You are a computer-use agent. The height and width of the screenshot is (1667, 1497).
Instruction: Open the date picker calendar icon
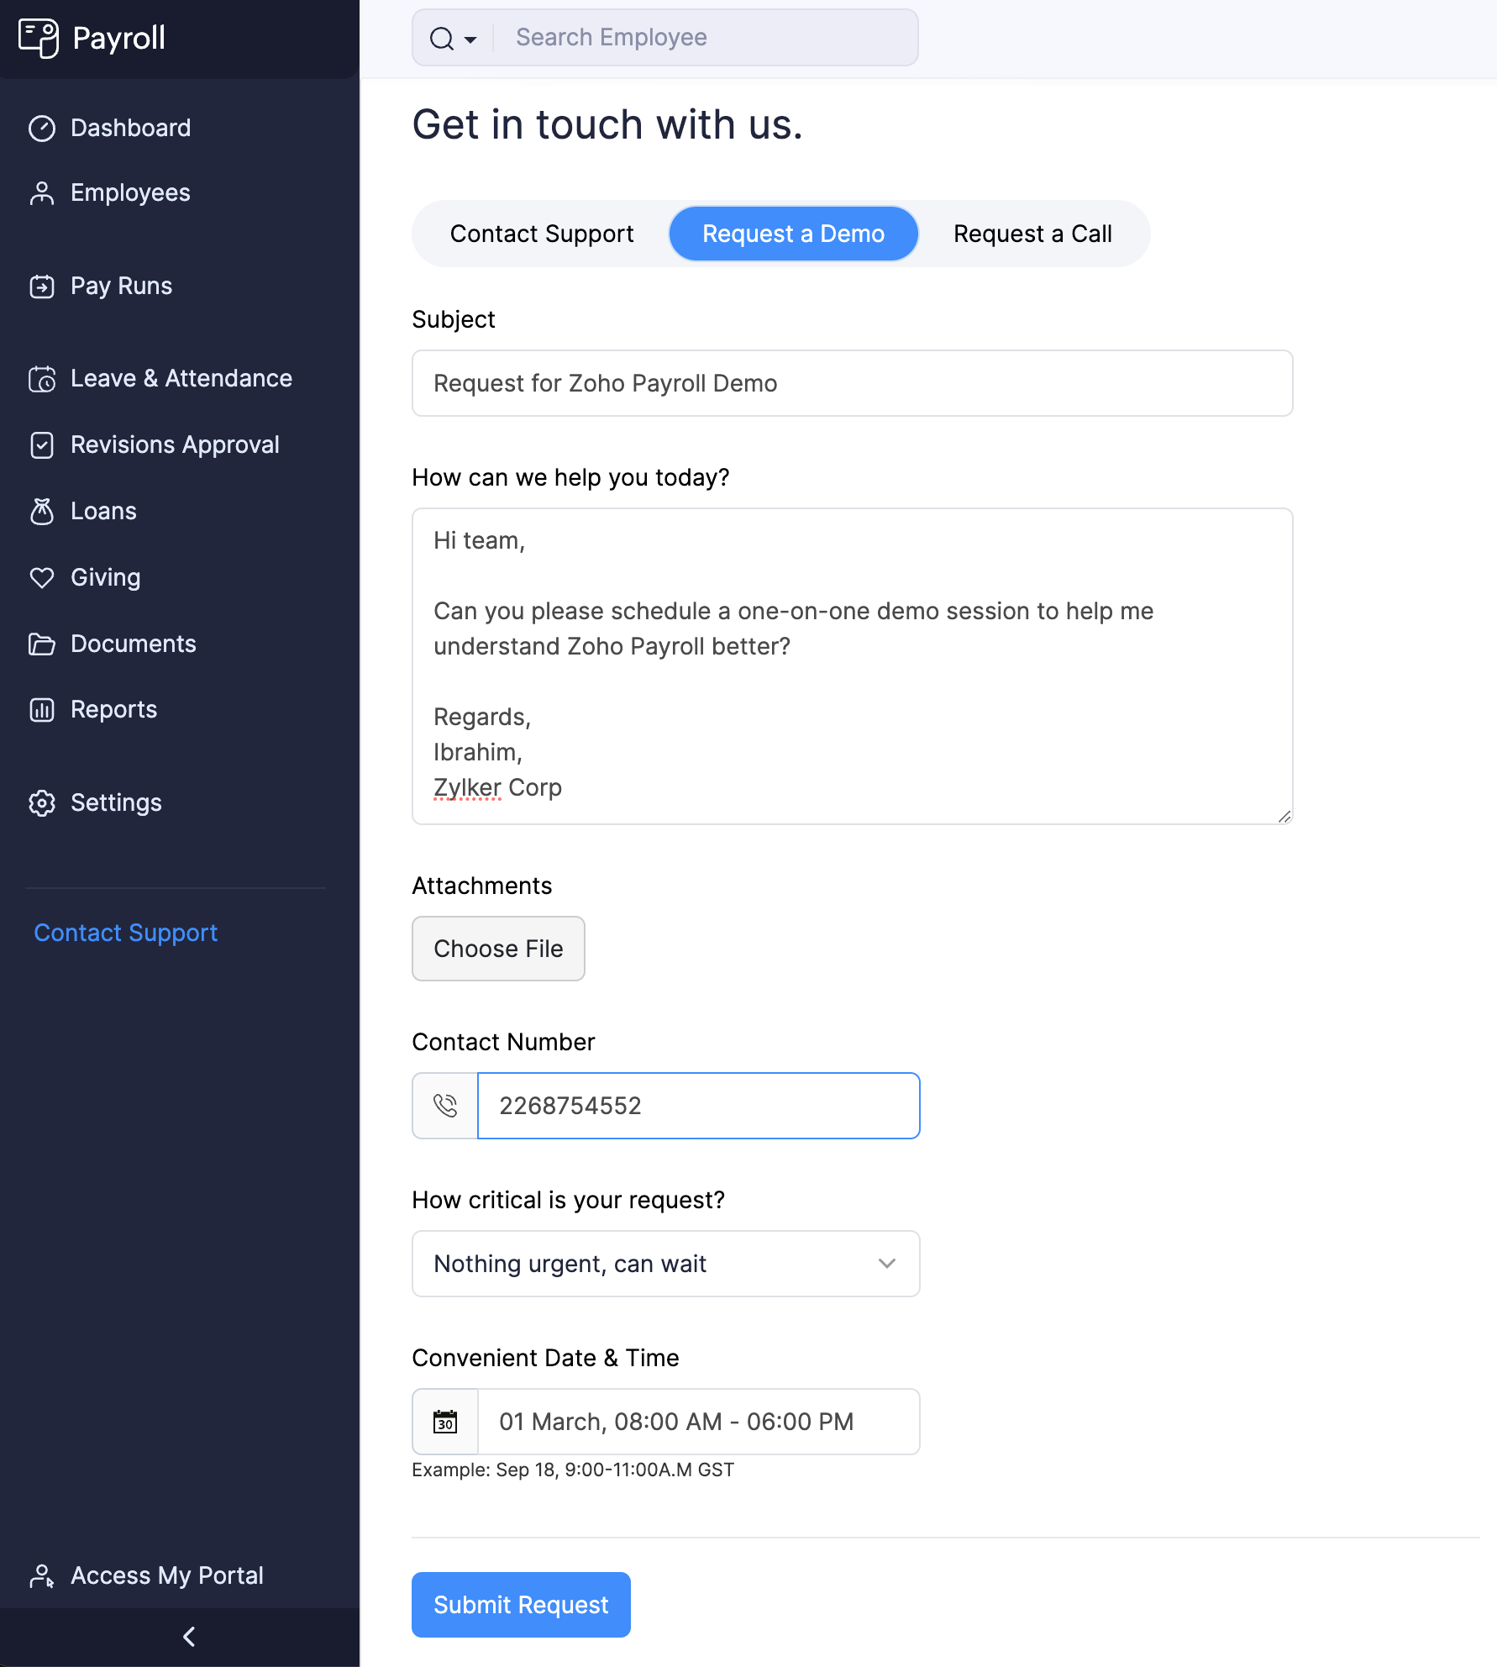click(444, 1422)
